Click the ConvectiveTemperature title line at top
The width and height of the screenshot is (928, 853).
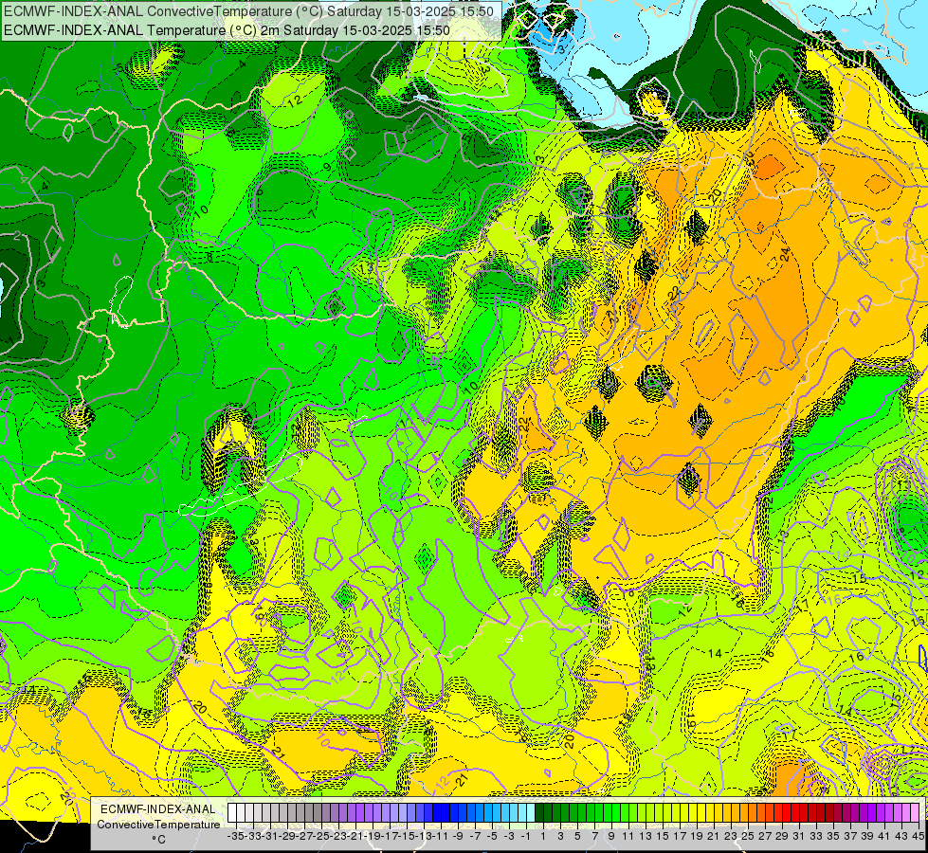(x=248, y=11)
